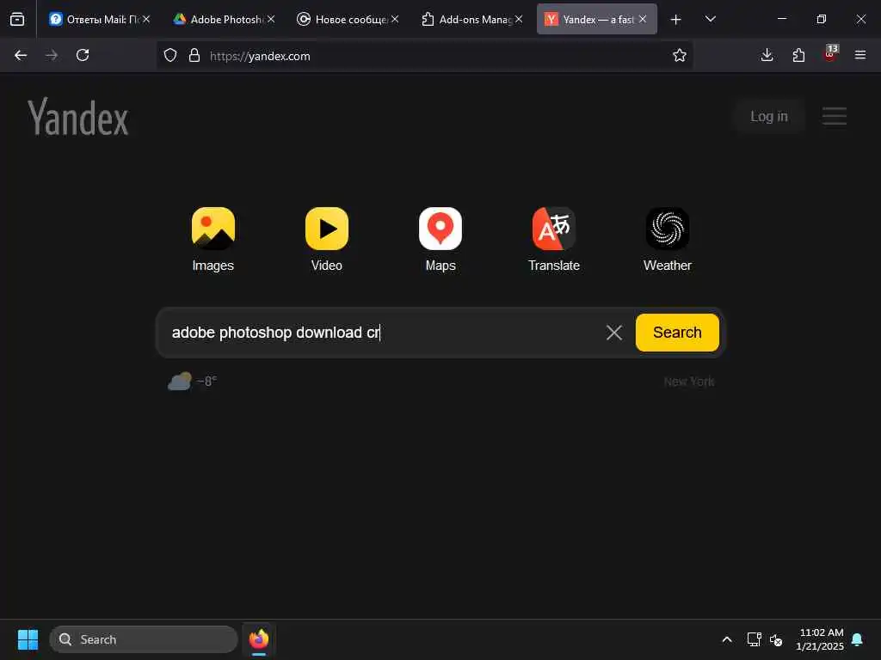Viewport: 881px width, 660px height.
Task: Show hidden system tray icons
Action: click(x=726, y=639)
